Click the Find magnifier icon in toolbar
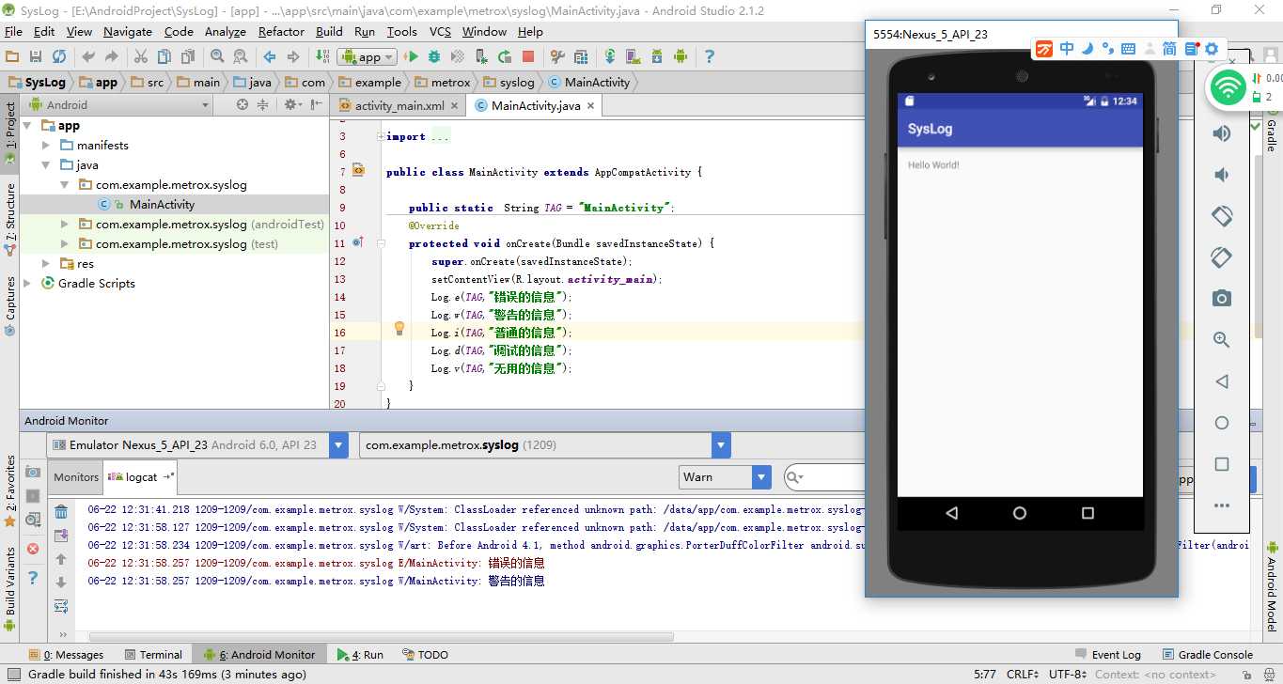 [217, 56]
